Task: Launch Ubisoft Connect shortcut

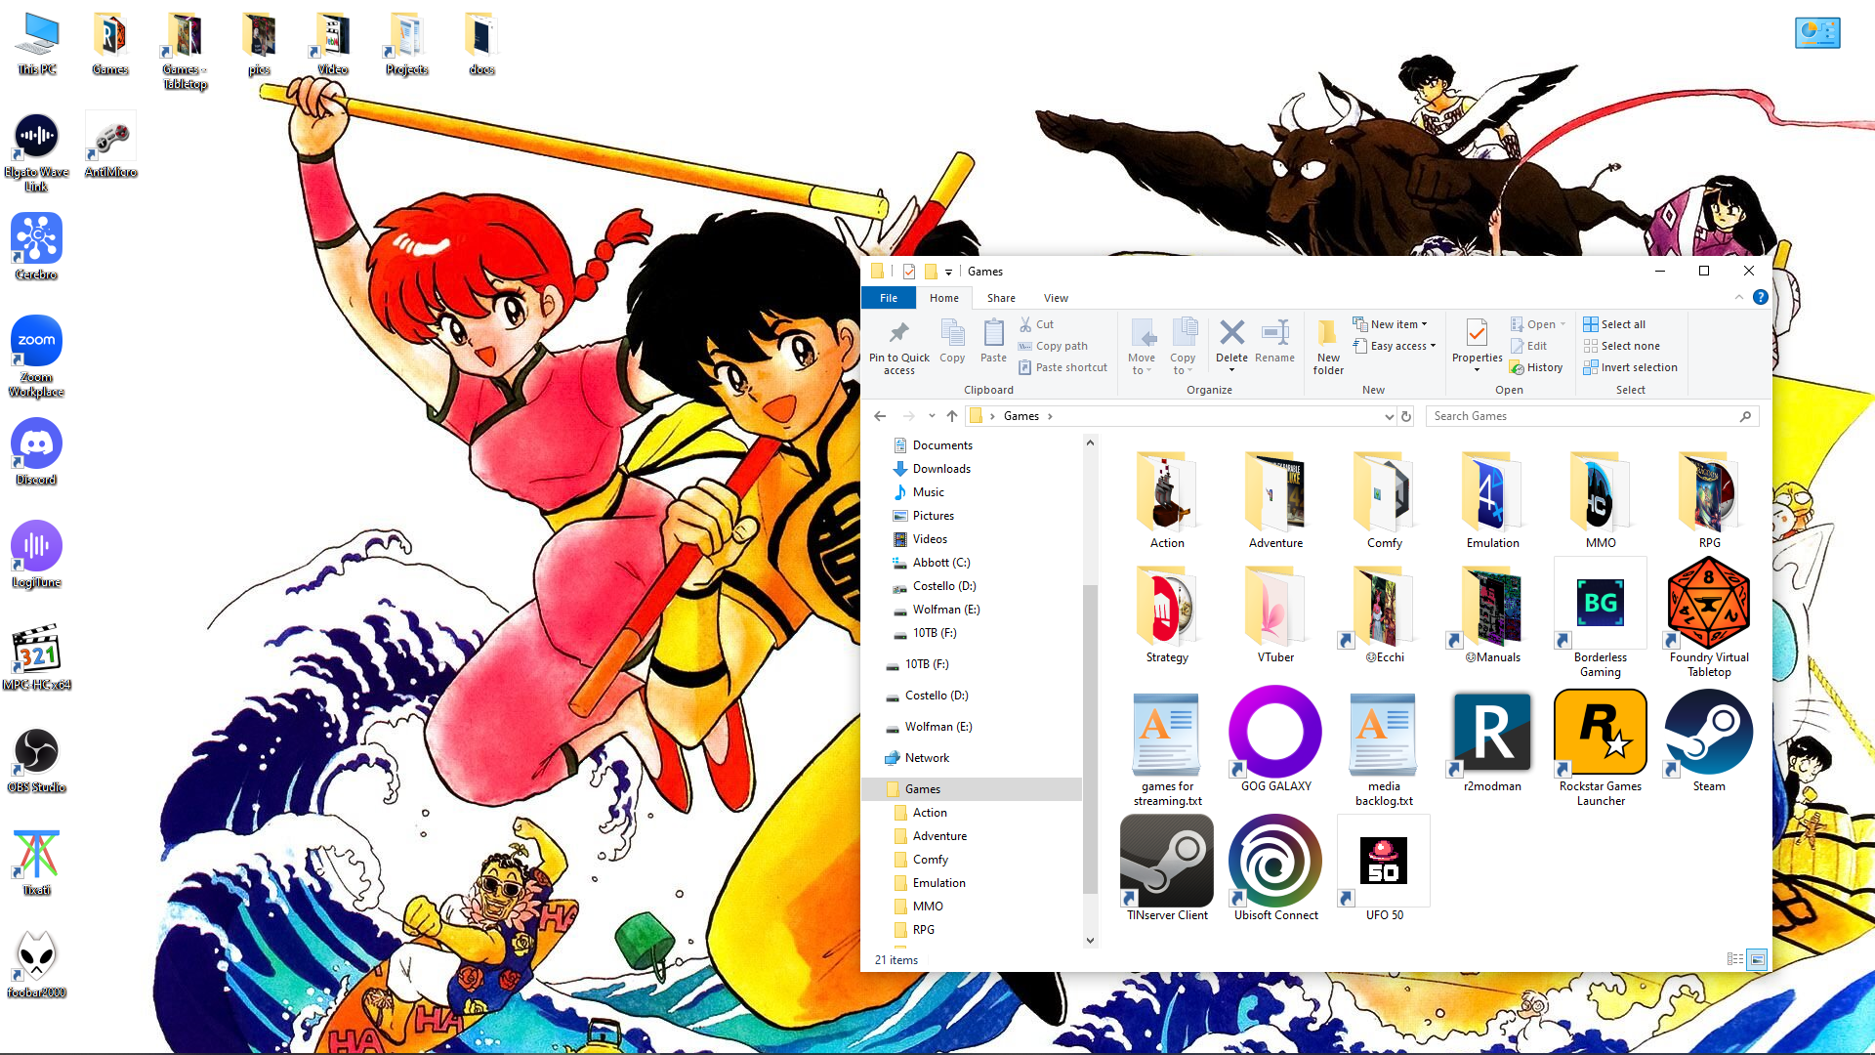Action: (1275, 869)
